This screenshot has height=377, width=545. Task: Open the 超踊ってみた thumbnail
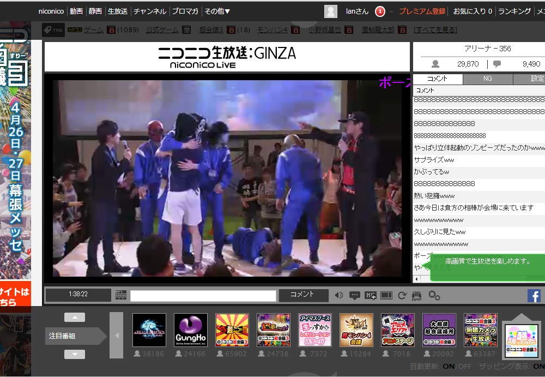click(x=522, y=340)
